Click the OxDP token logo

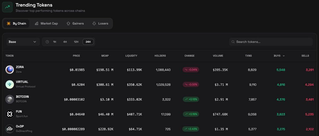click(10, 129)
